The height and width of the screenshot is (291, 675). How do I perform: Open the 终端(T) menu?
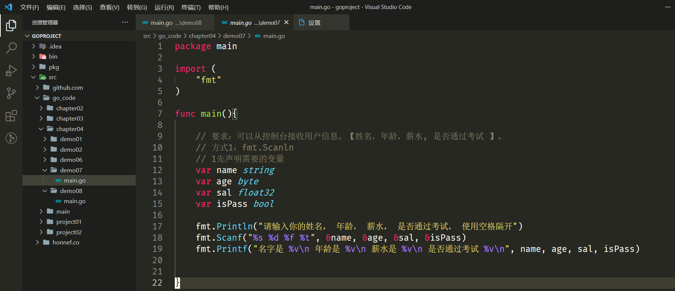click(x=191, y=7)
